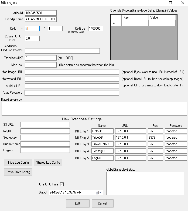Toggle the Use UTC Time checkbox

(62, 184)
